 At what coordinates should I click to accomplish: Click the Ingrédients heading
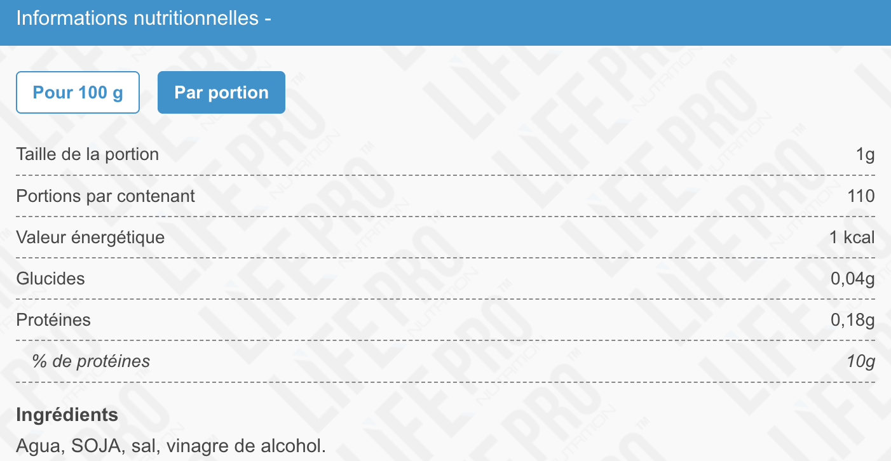coord(67,415)
